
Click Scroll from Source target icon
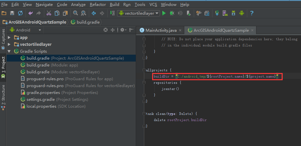(105, 30)
